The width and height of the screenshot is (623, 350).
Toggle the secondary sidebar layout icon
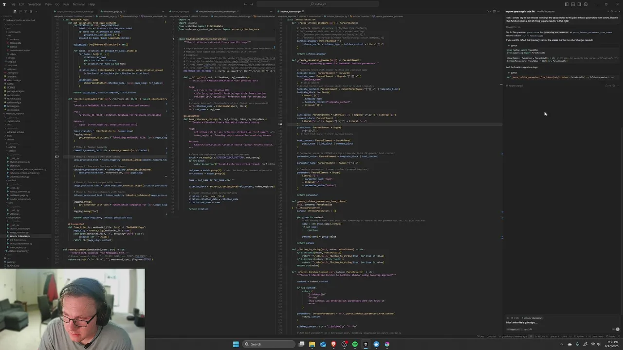pos(579,4)
